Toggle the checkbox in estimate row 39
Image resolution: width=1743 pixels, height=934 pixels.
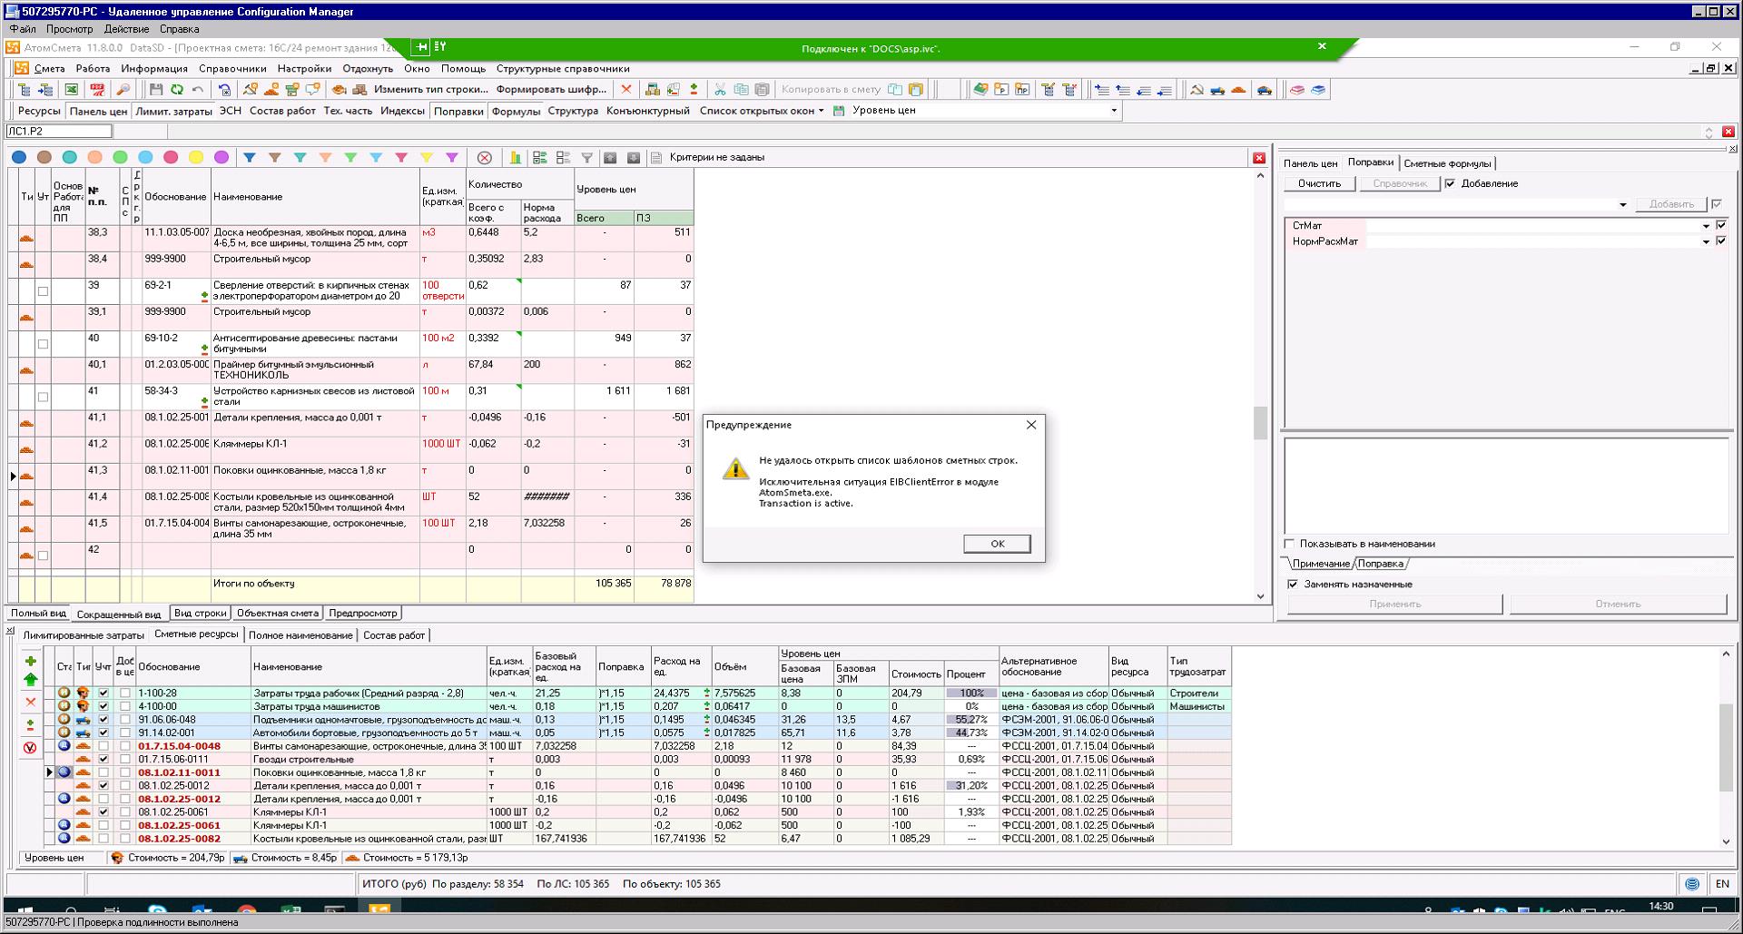coord(43,291)
